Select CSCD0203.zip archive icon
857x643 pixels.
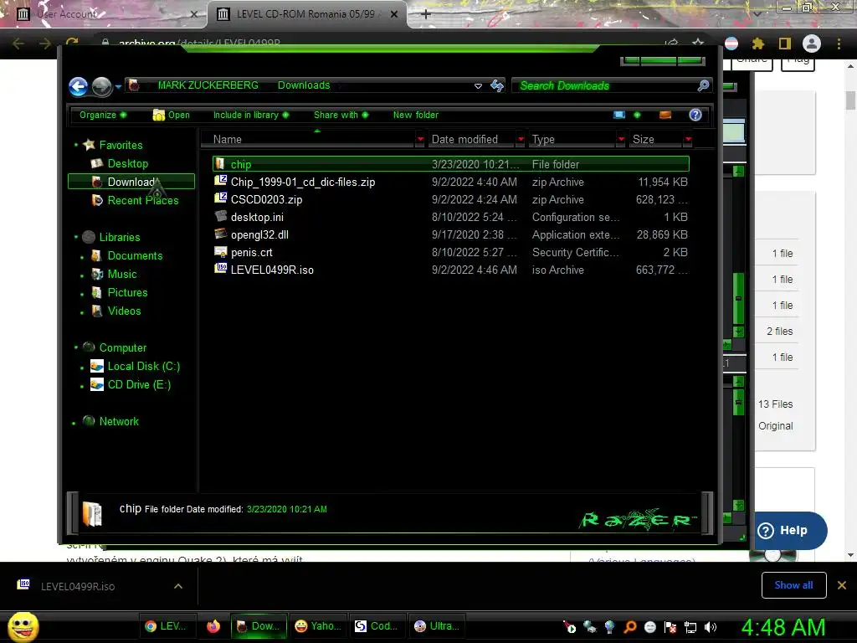point(221,198)
